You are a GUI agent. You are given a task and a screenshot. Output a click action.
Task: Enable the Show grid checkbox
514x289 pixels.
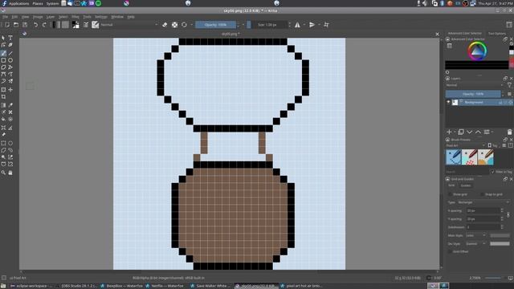[450, 194]
